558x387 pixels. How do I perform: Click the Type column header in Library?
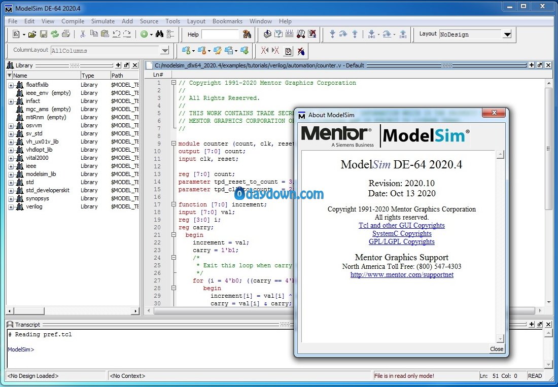95,76
